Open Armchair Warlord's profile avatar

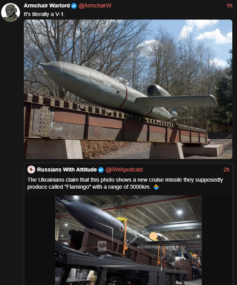coord(10,13)
